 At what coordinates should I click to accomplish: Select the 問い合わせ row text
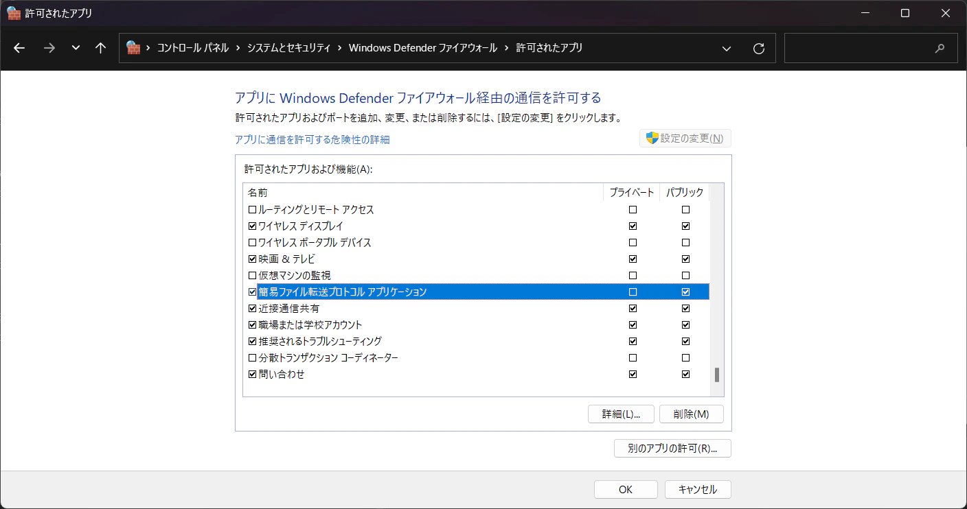coord(281,374)
